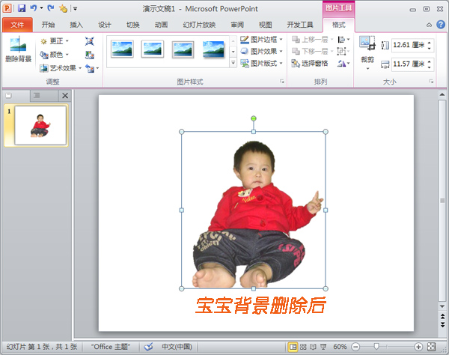Switch to the Review (审阅) tab
Image resolution: width=449 pixels, height=355 pixels.
237,25
